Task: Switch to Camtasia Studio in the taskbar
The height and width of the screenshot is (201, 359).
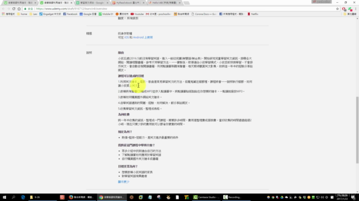Action: click(x=207, y=197)
